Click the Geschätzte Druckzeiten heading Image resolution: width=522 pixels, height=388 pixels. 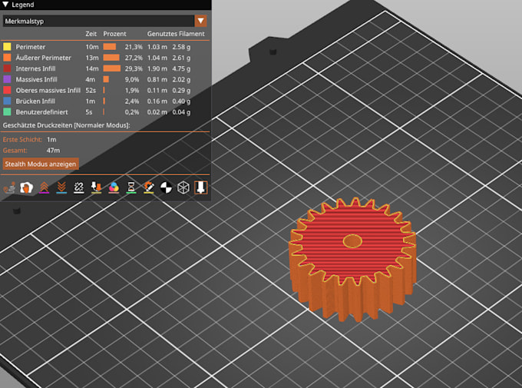(66, 125)
